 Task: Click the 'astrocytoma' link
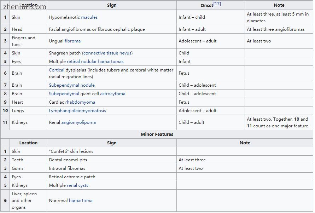point(113,94)
